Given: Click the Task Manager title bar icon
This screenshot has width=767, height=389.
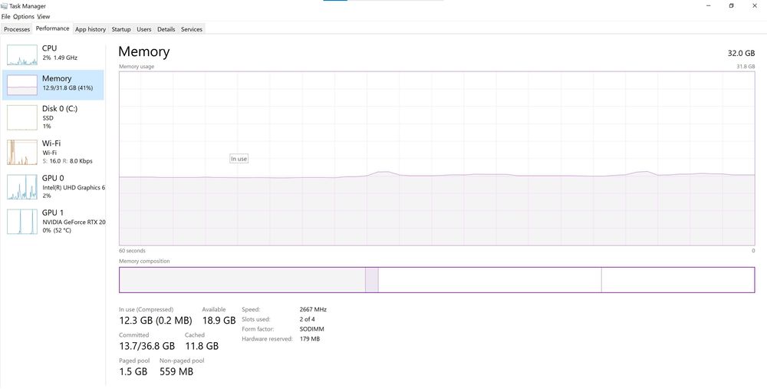Looking at the screenshot, I should pyautogui.click(x=5, y=6).
